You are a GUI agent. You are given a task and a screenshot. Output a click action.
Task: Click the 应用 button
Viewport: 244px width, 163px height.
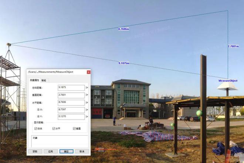pyautogui.click(x=51, y=152)
